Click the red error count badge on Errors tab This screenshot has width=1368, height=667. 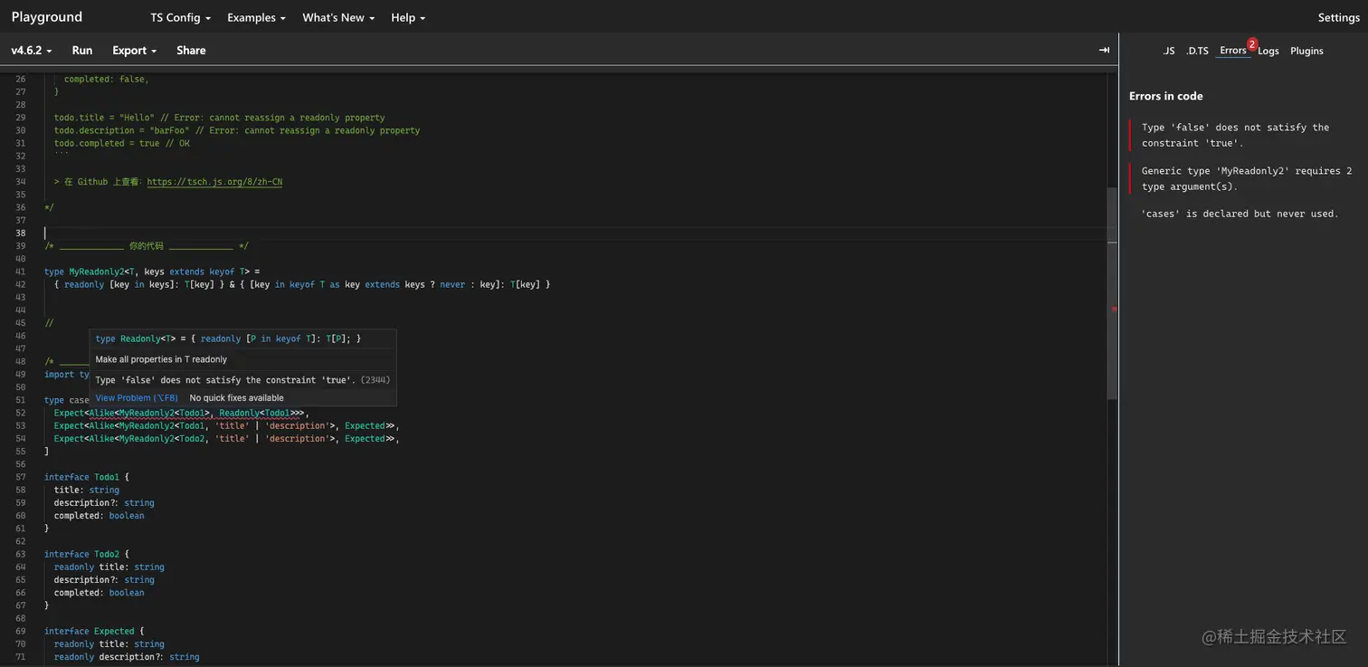tap(1252, 43)
